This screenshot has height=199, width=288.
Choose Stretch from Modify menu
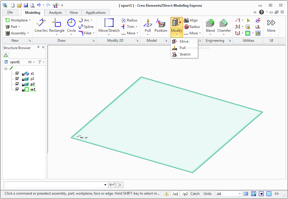point(184,54)
